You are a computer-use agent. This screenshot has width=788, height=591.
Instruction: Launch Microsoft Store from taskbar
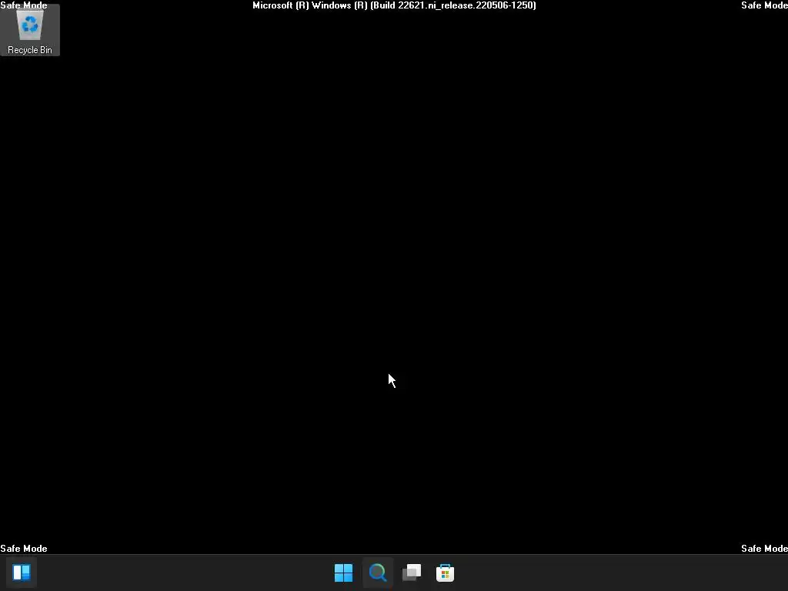point(446,573)
